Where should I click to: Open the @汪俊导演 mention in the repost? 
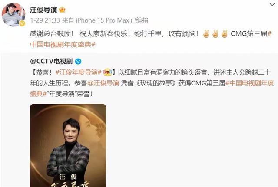(103, 83)
